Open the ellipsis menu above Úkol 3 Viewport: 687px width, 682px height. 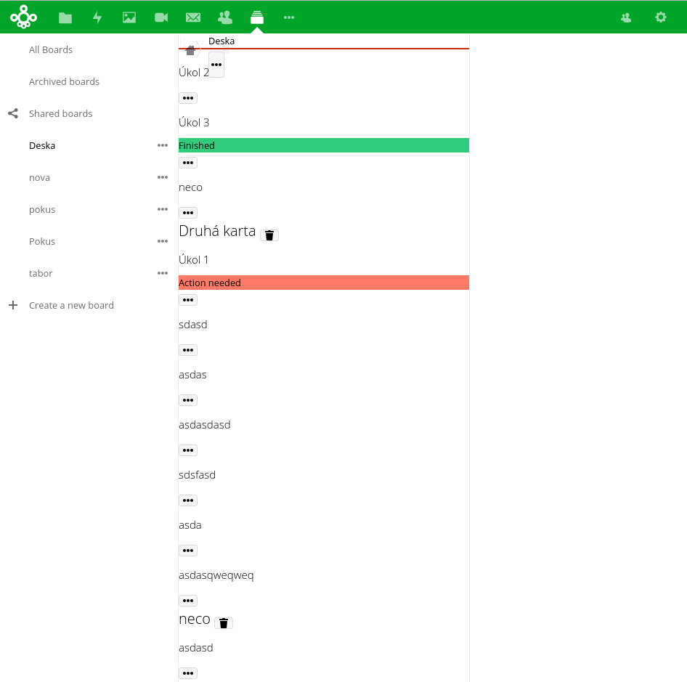click(188, 98)
